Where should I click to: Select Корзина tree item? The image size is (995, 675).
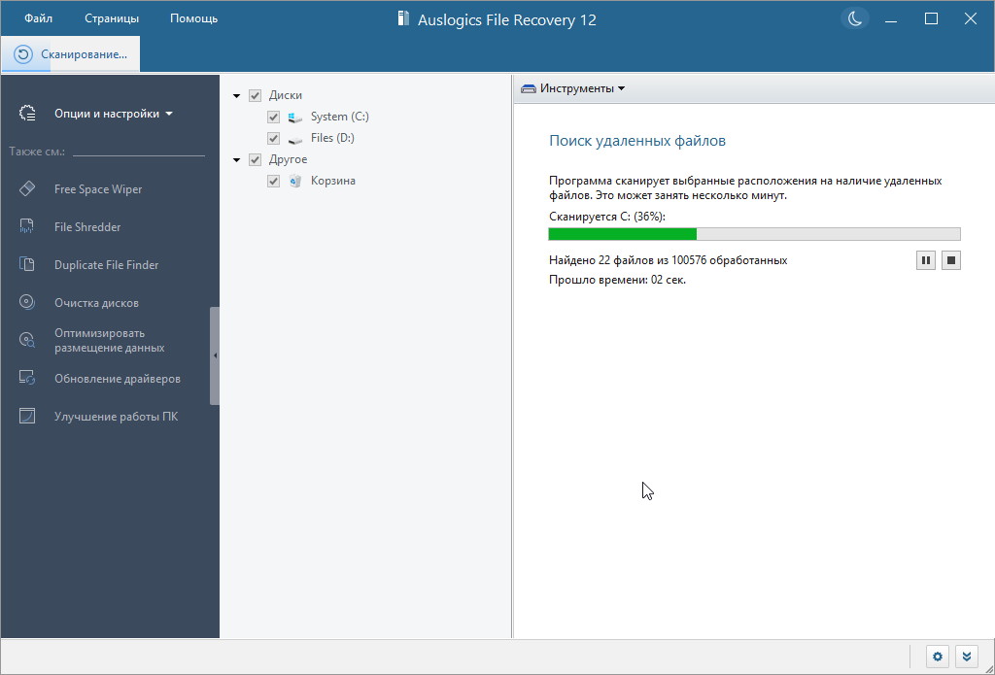(x=333, y=181)
